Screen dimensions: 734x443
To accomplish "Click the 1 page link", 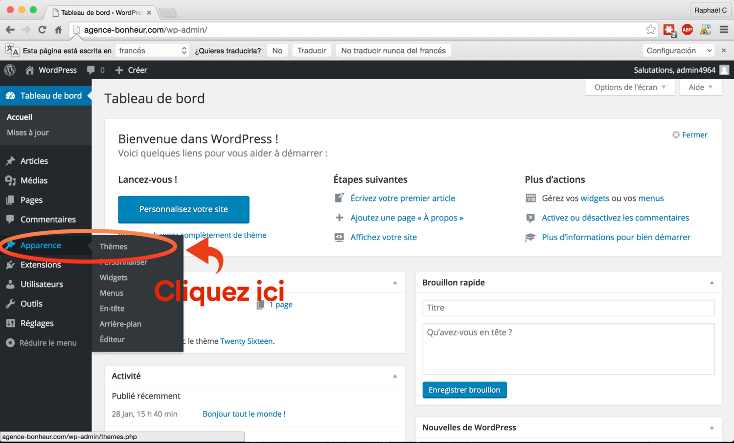I will pos(281,305).
